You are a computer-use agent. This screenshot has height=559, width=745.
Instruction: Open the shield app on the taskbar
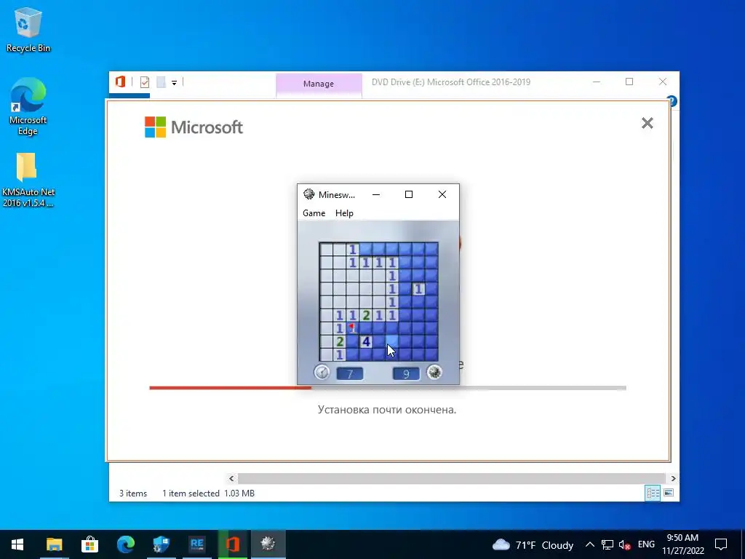161,544
